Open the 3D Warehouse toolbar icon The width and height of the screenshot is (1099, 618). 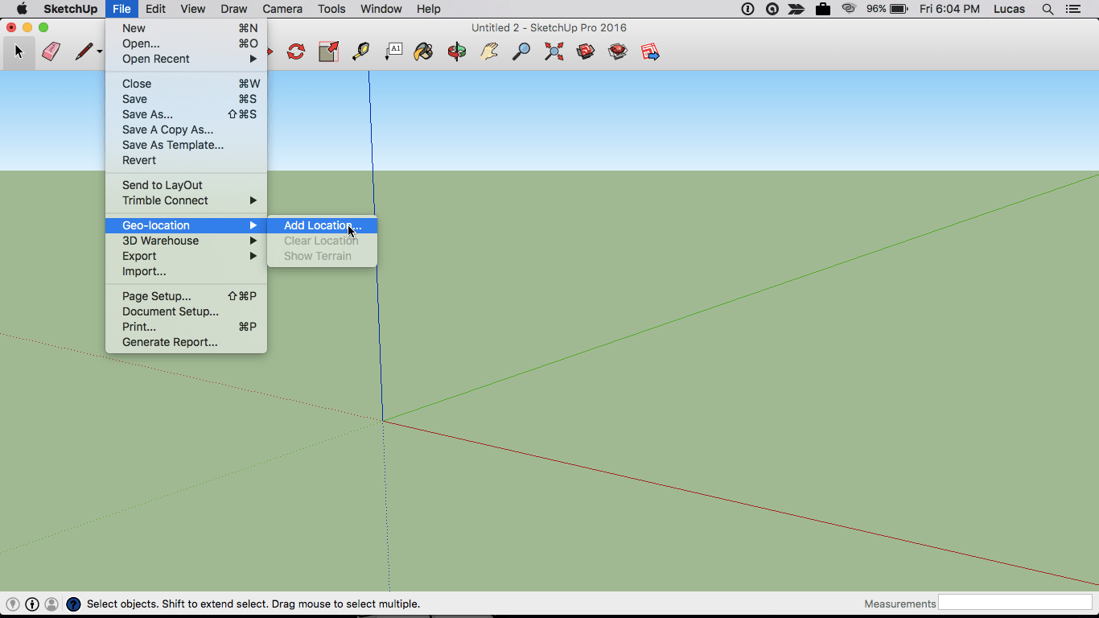(x=586, y=52)
